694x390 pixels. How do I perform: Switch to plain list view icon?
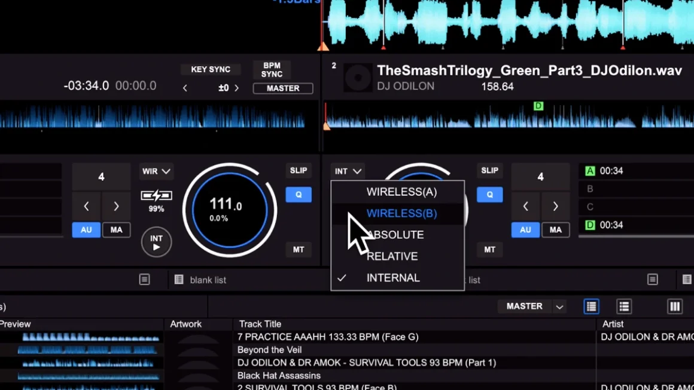[x=624, y=306]
